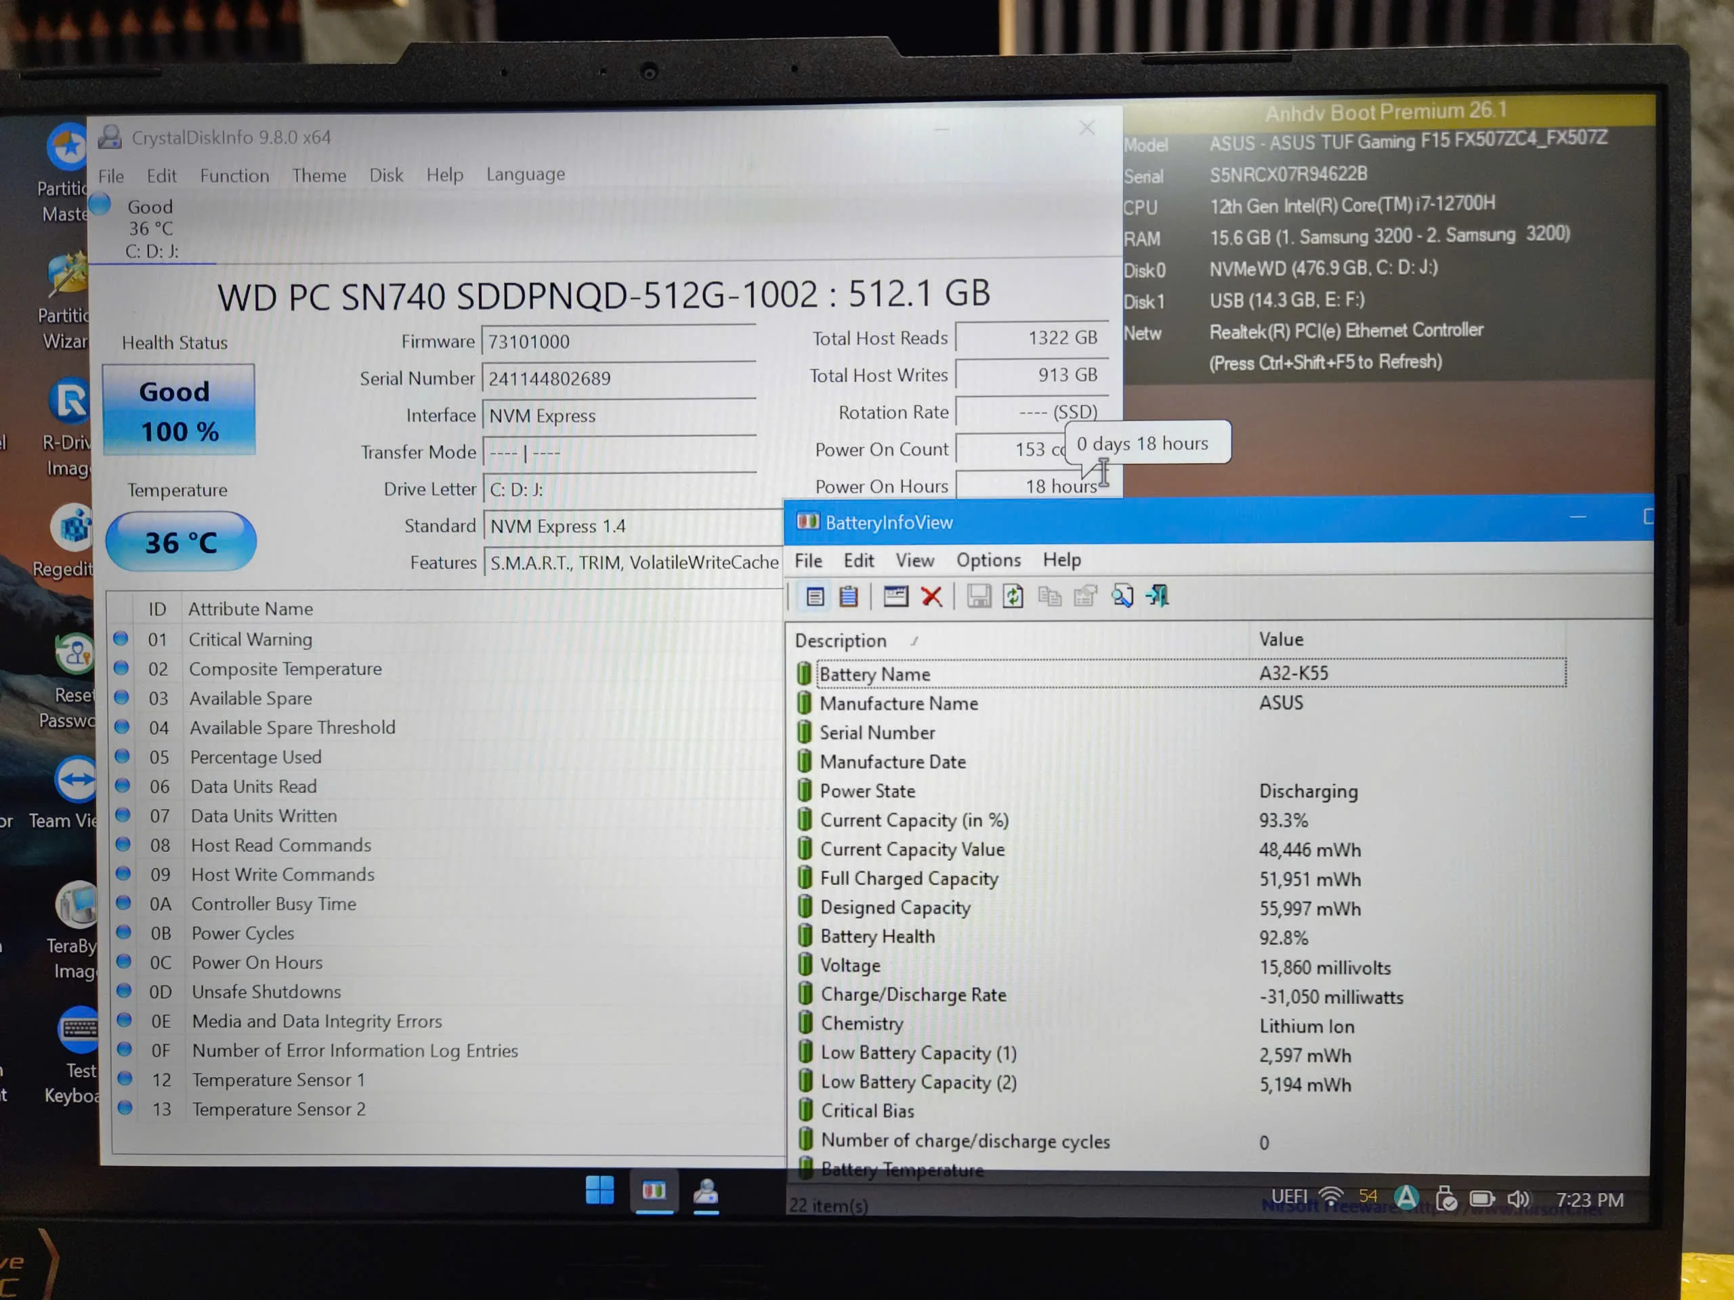Click the Attribute Name column header
This screenshot has height=1300, width=1734.
482,609
